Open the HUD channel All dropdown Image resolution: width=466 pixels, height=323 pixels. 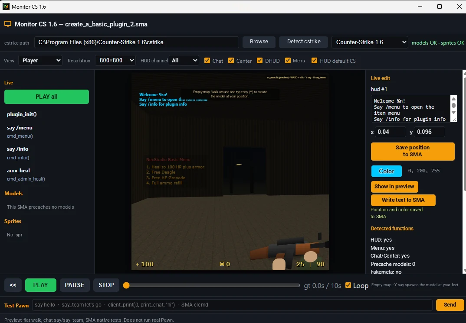click(x=184, y=61)
